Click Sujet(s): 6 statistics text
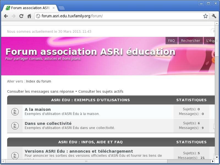The image size is (220, 165). point(191,123)
